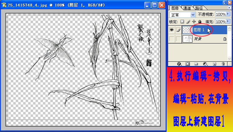This screenshot has height=132, width=233.
Task: Maximize the 25_1415748_4.jpg document window
Action: [x=155, y=5]
